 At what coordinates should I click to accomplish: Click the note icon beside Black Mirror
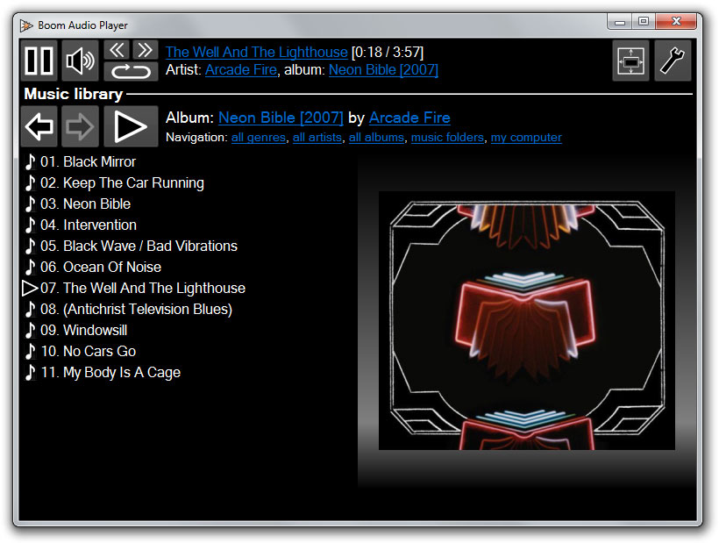pos(31,162)
